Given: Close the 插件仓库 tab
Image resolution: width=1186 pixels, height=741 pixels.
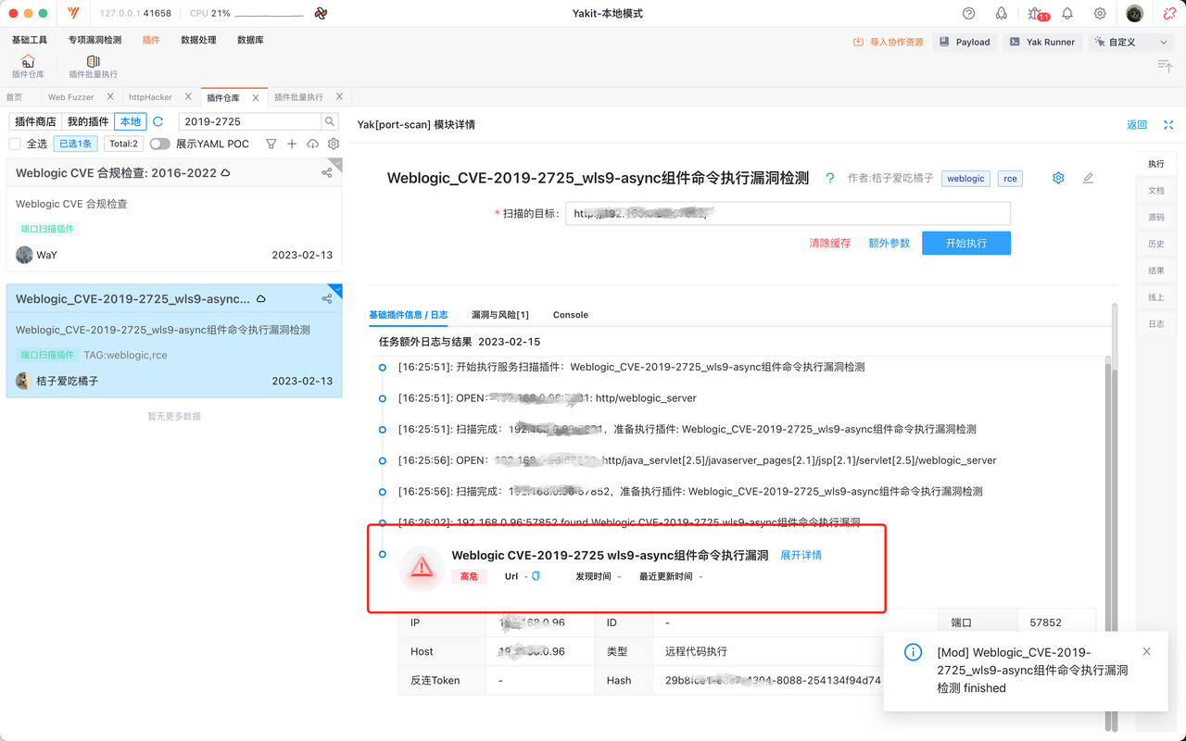Looking at the screenshot, I should pyautogui.click(x=256, y=97).
